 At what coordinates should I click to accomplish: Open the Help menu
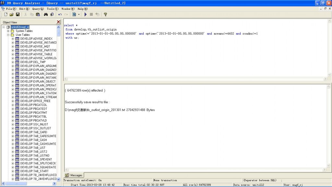click(x=83, y=9)
